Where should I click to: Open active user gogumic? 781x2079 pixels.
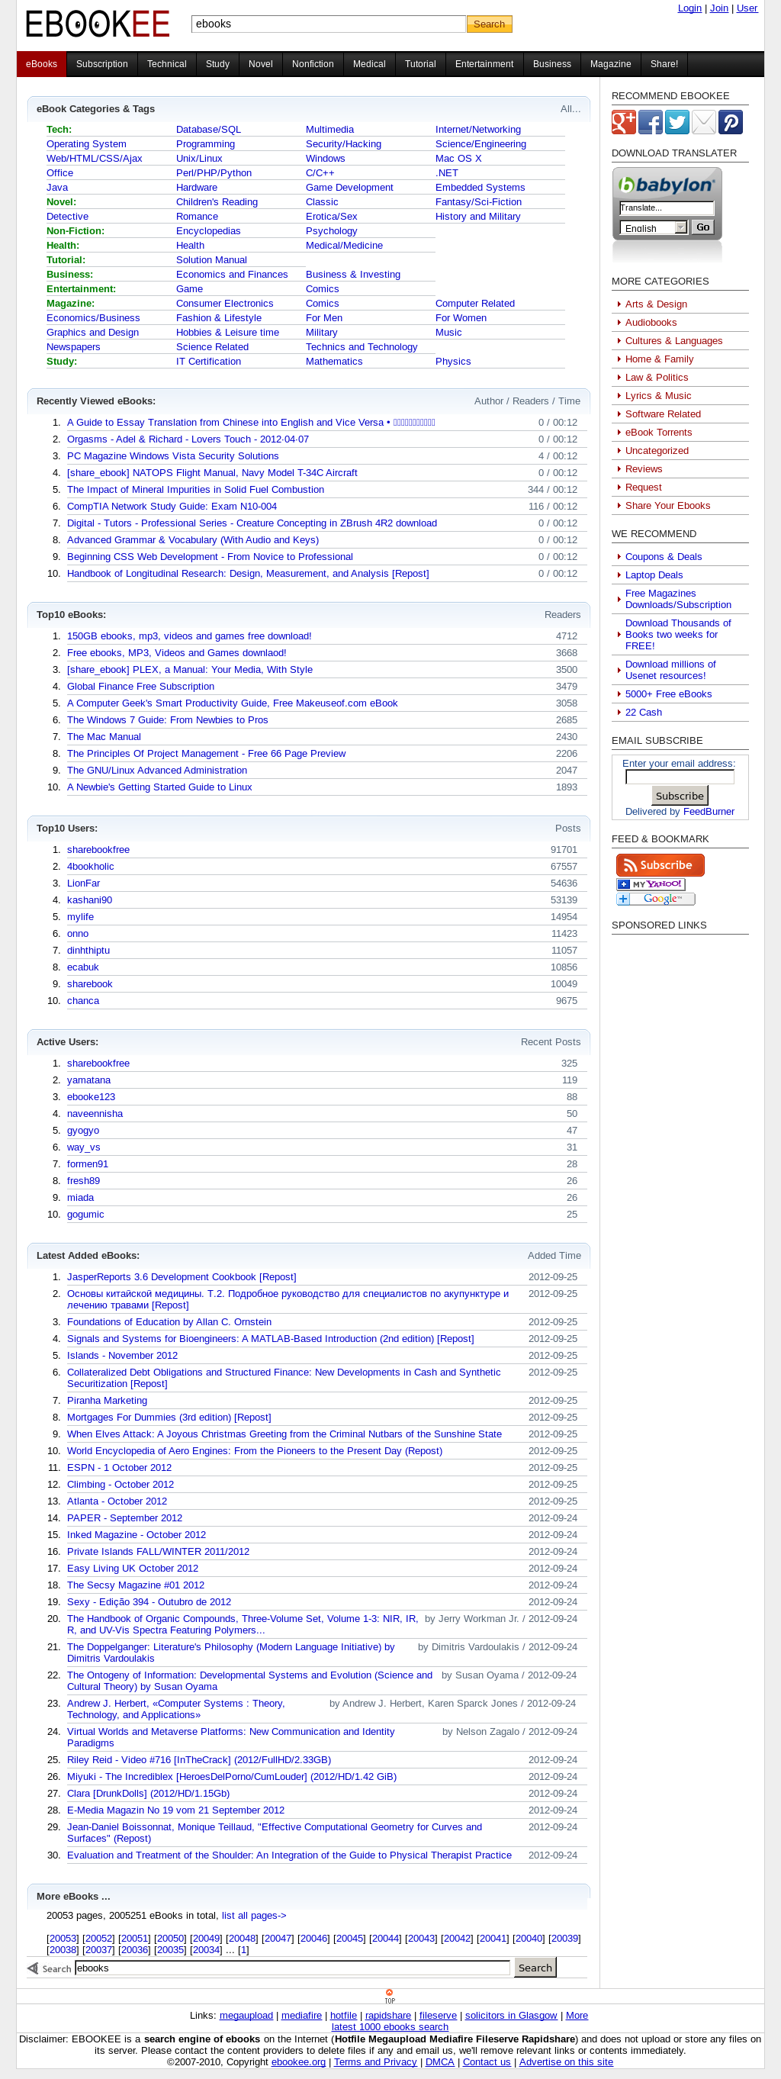(x=85, y=1215)
